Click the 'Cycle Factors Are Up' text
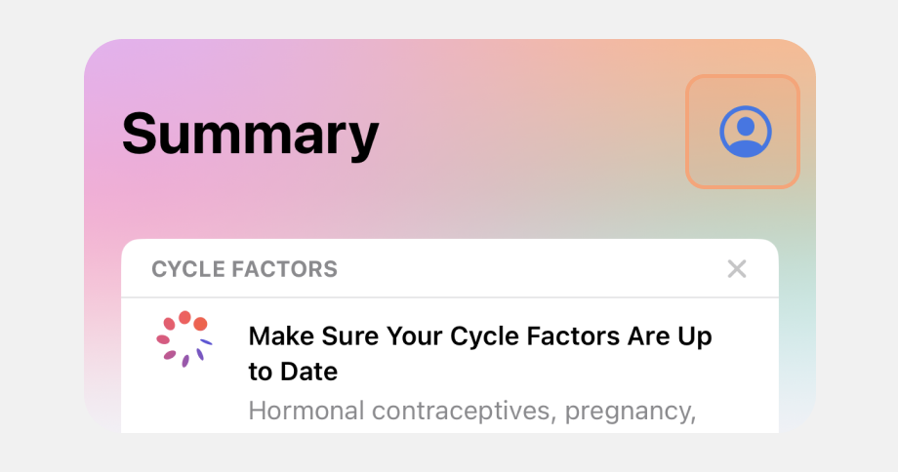The image size is (898, 472). coord(581,336)
